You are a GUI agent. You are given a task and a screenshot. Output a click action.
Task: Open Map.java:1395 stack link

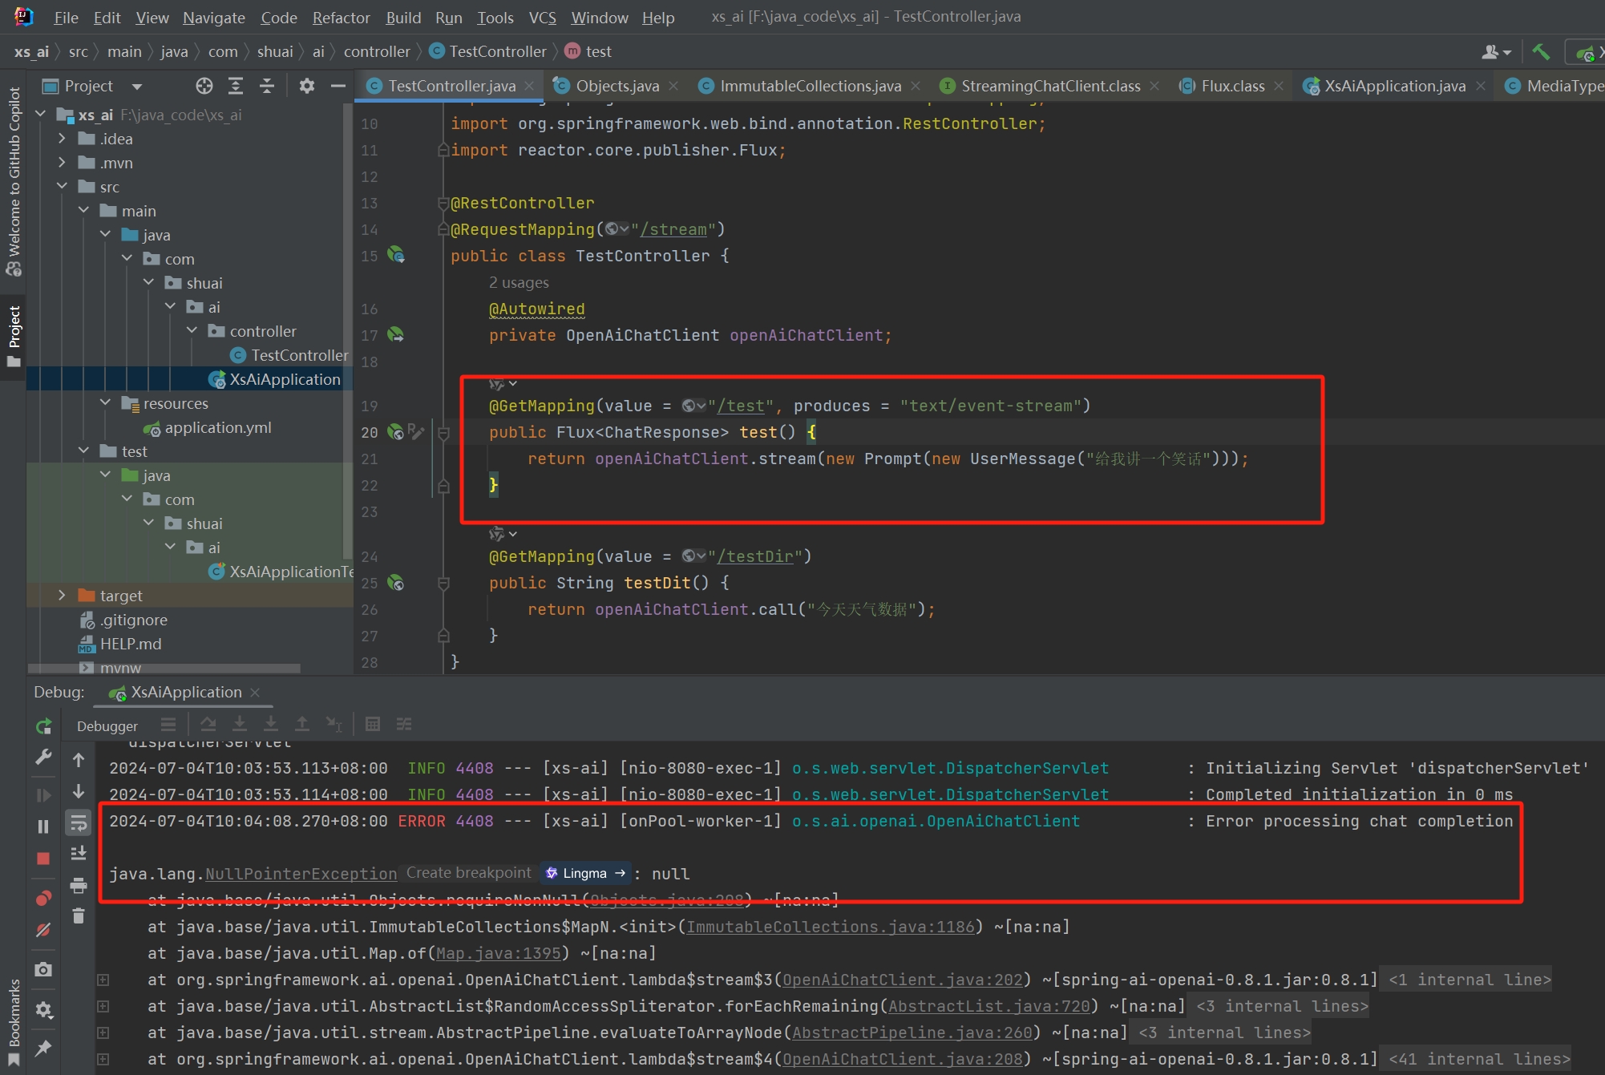[499, 953]
